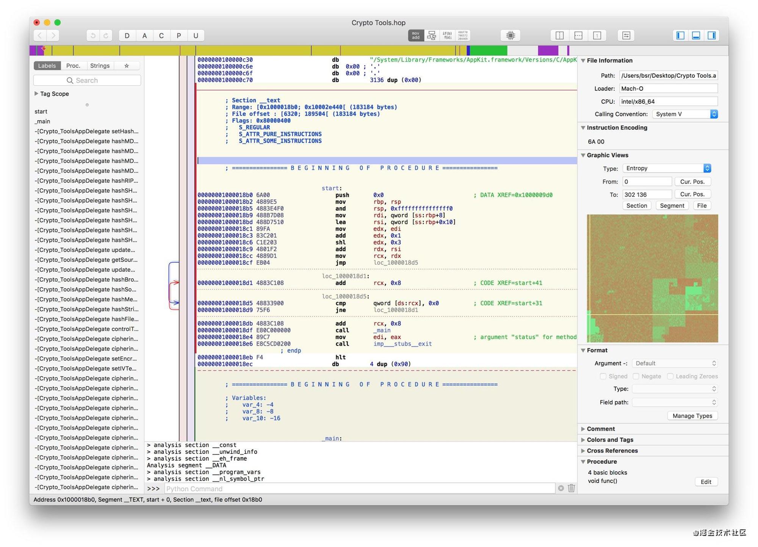758x547 pixels.
Task: Click the File button under graphic views
Action: tap(702, 206)
